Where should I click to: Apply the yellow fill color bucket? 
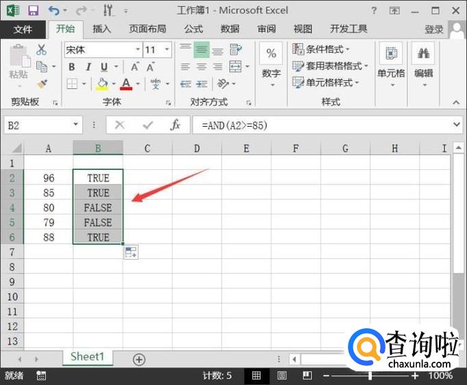[x=102, y=84]
